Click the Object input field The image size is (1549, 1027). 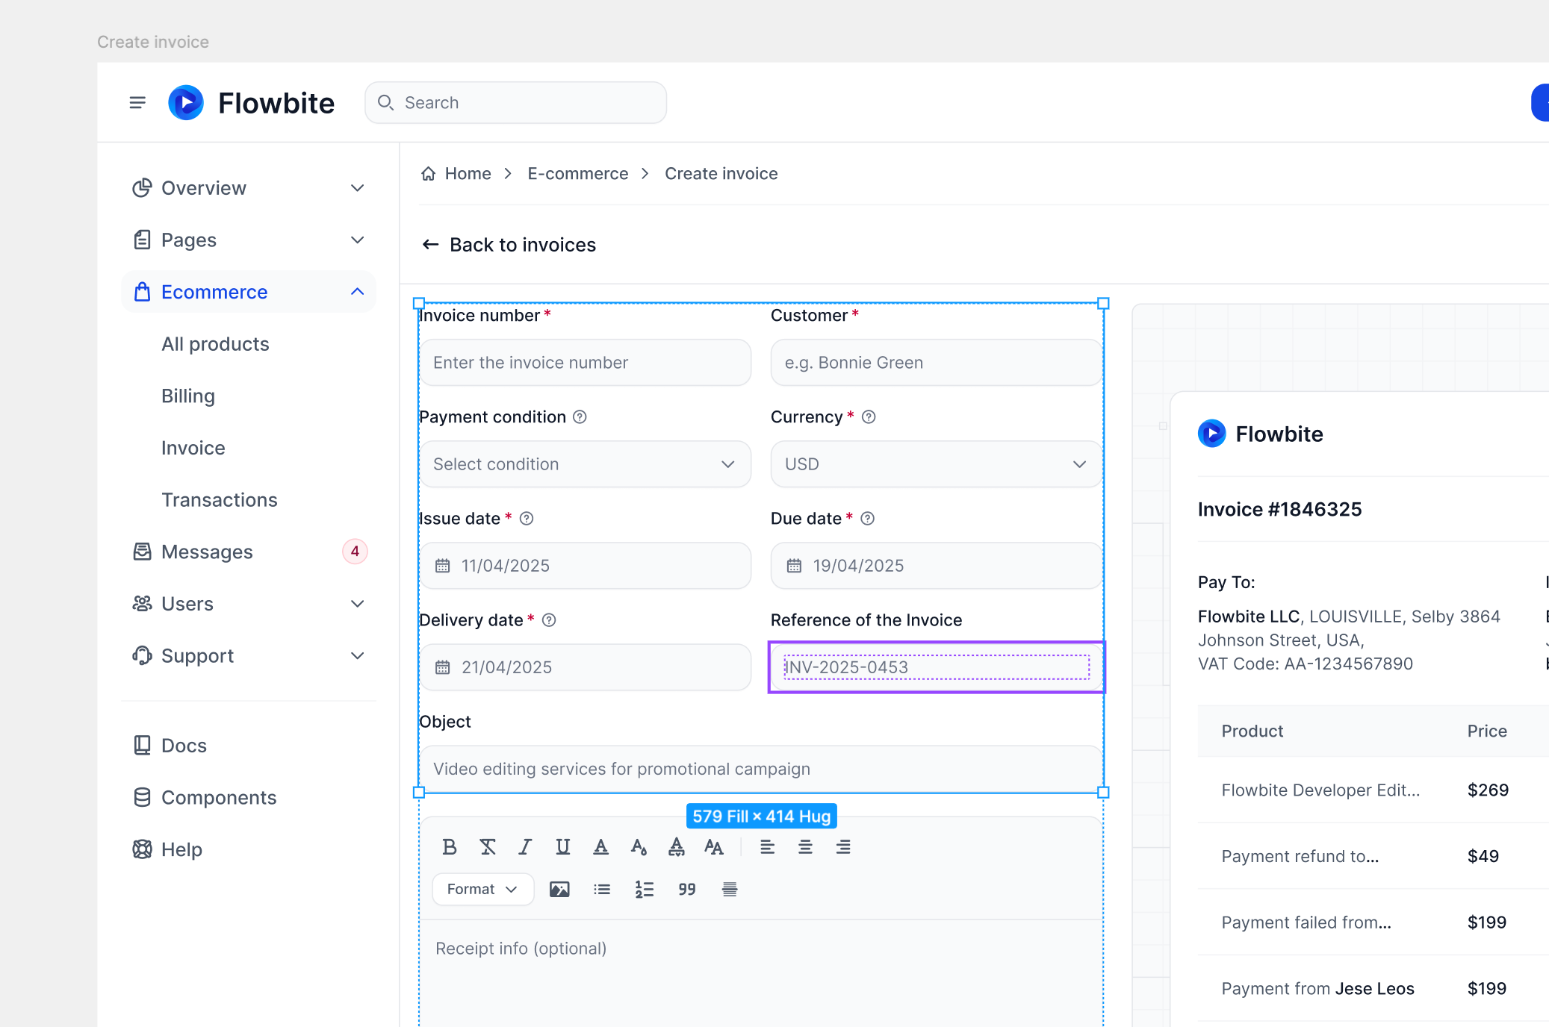pyautogui.click(x=761, y=769)
